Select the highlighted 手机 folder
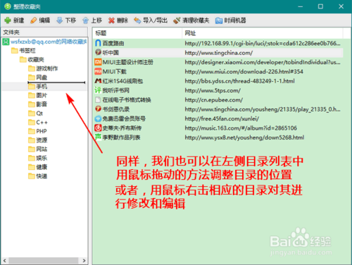 [x=38, y=87]
